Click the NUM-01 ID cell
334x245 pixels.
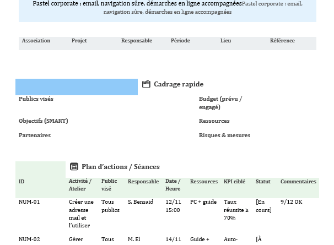coord(29,202)
